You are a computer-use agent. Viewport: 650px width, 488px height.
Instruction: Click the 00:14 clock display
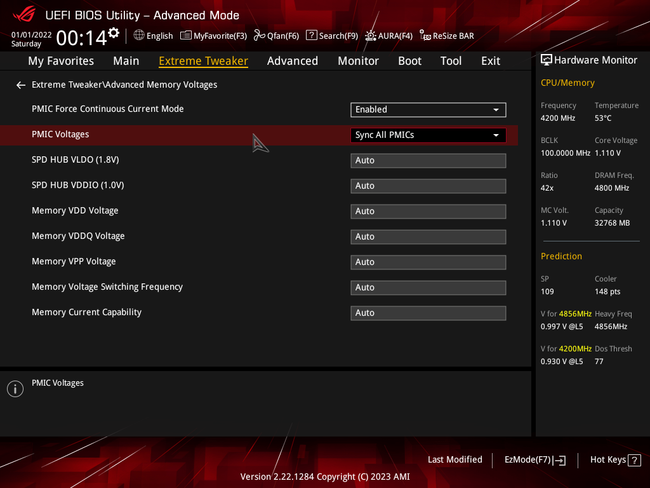[x=81, y=37]
